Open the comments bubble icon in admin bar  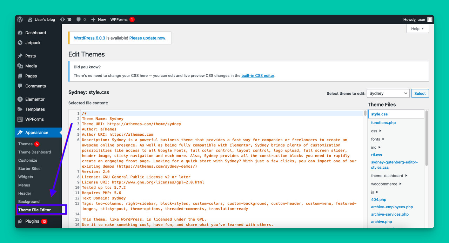click(x=79, y=20)
